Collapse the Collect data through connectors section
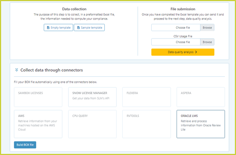 click(17, 70)
